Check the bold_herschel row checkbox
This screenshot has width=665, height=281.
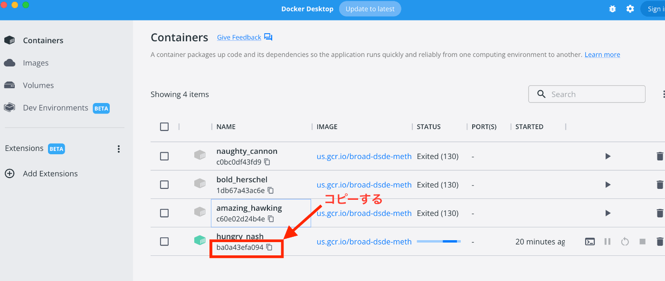pos(164,185)
